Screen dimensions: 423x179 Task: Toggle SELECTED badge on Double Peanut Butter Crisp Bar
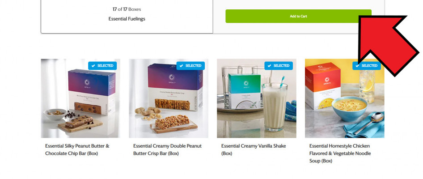(x=190, y=66)
